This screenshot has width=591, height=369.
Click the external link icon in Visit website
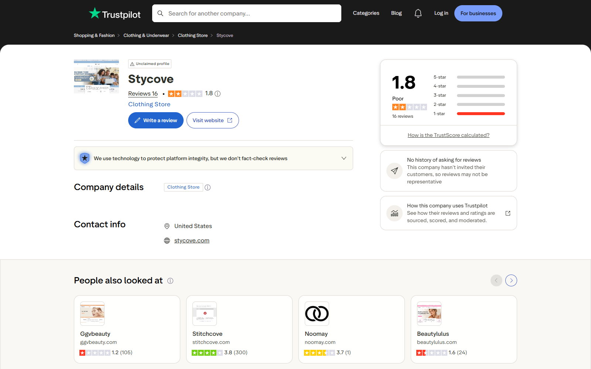coord(230,120)
